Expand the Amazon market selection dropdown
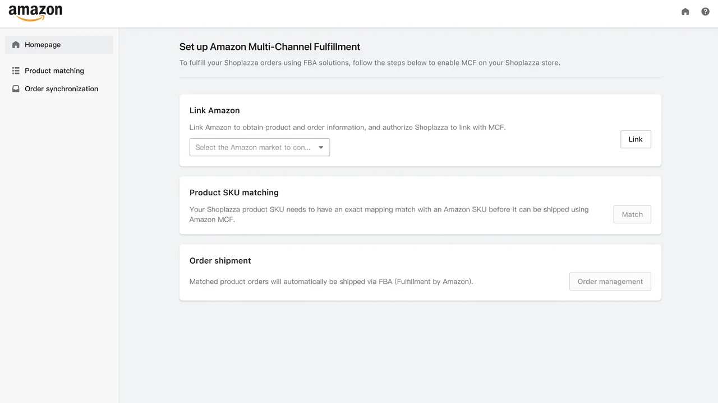 click(259, 147)
